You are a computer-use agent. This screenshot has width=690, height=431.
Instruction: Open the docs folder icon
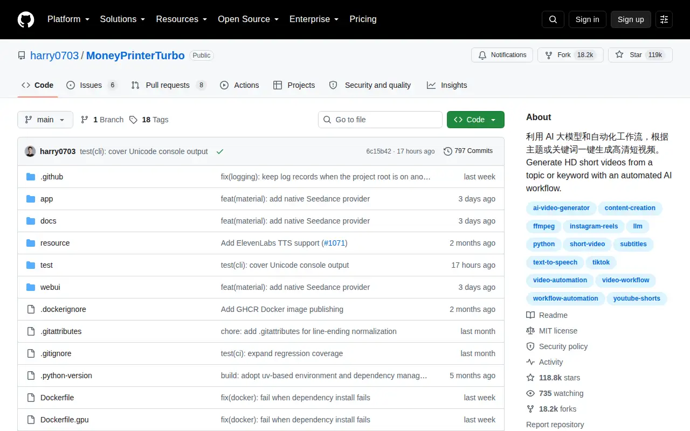31,221
